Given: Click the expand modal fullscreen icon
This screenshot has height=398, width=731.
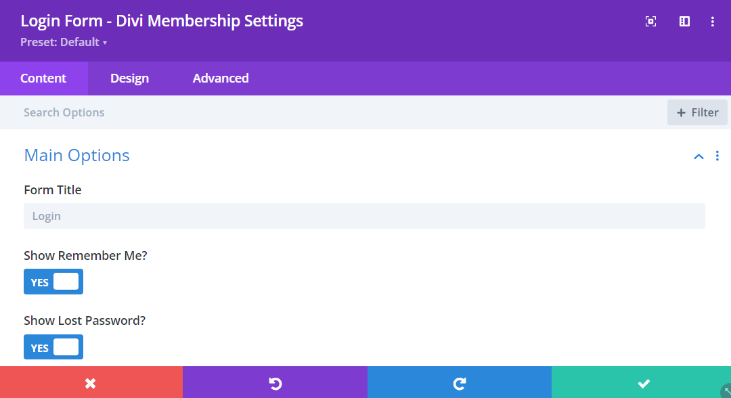Looking at the screenshot, I should coord(650,21).
